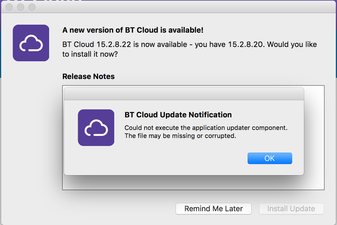Click the BT Cloud icon in the error alert
The image size is (337, 225).
point(96,128)
